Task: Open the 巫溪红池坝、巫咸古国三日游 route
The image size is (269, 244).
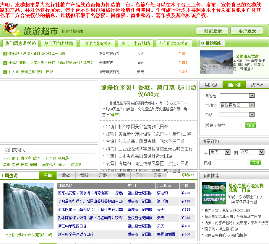Action: point(51,63)
